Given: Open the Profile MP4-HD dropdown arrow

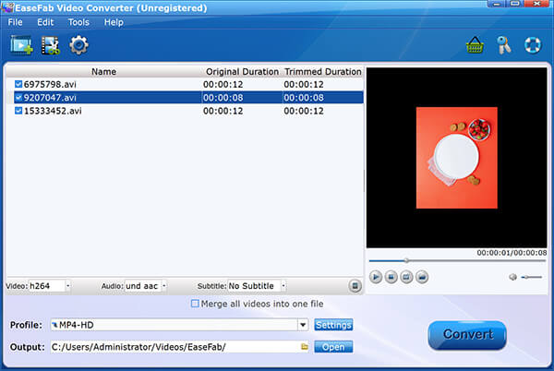Looking at the screenshot, I should [x=303, y=325].
